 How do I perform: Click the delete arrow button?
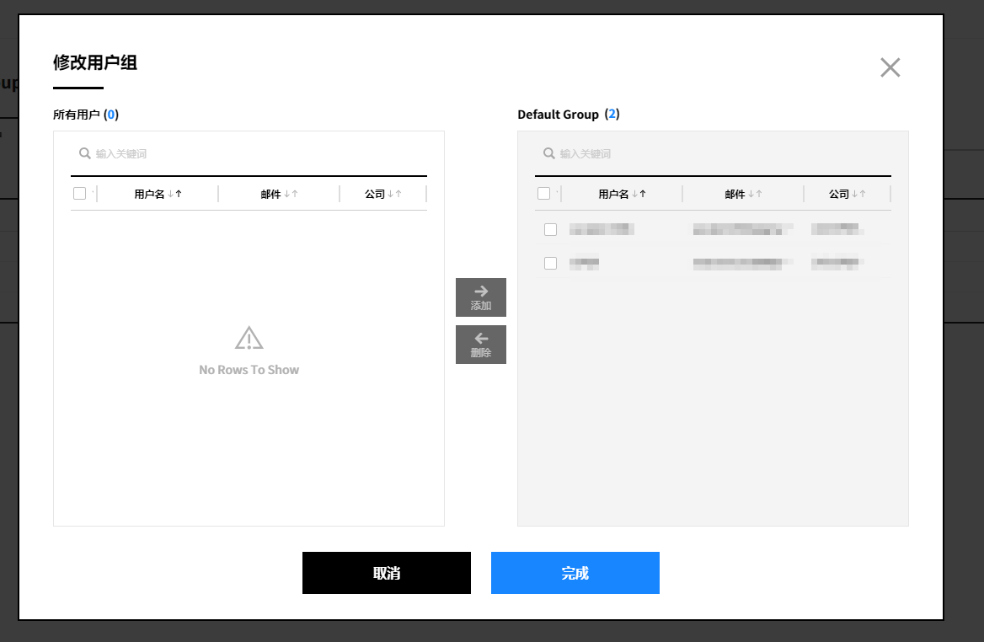point(480,345)
